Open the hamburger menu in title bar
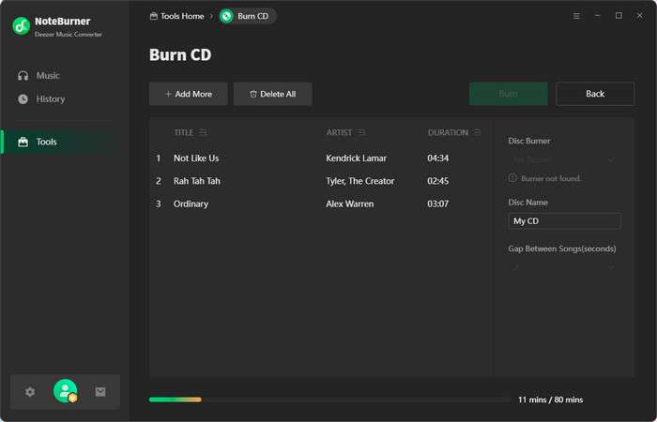 tap(576, 16)
